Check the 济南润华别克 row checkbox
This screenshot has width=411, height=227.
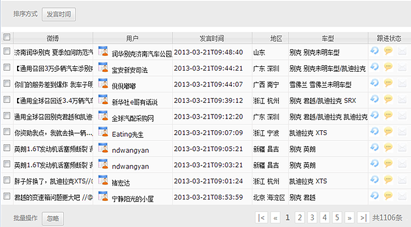(7, 51)
